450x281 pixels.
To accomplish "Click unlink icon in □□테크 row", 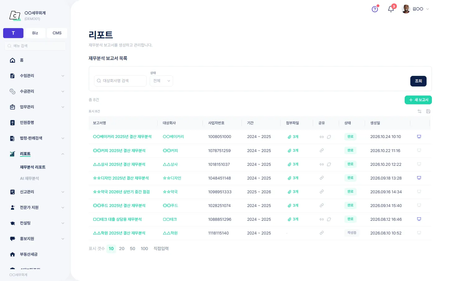I will point(329,219).
